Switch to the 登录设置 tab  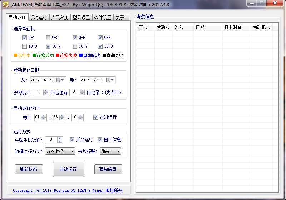(82, 17)
